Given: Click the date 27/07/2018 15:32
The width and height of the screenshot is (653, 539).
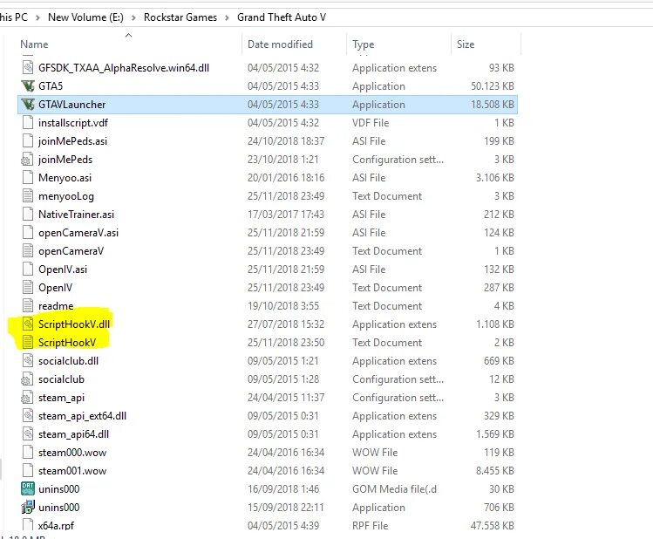Looking at the screenshot, I should (x=286, y=324).
